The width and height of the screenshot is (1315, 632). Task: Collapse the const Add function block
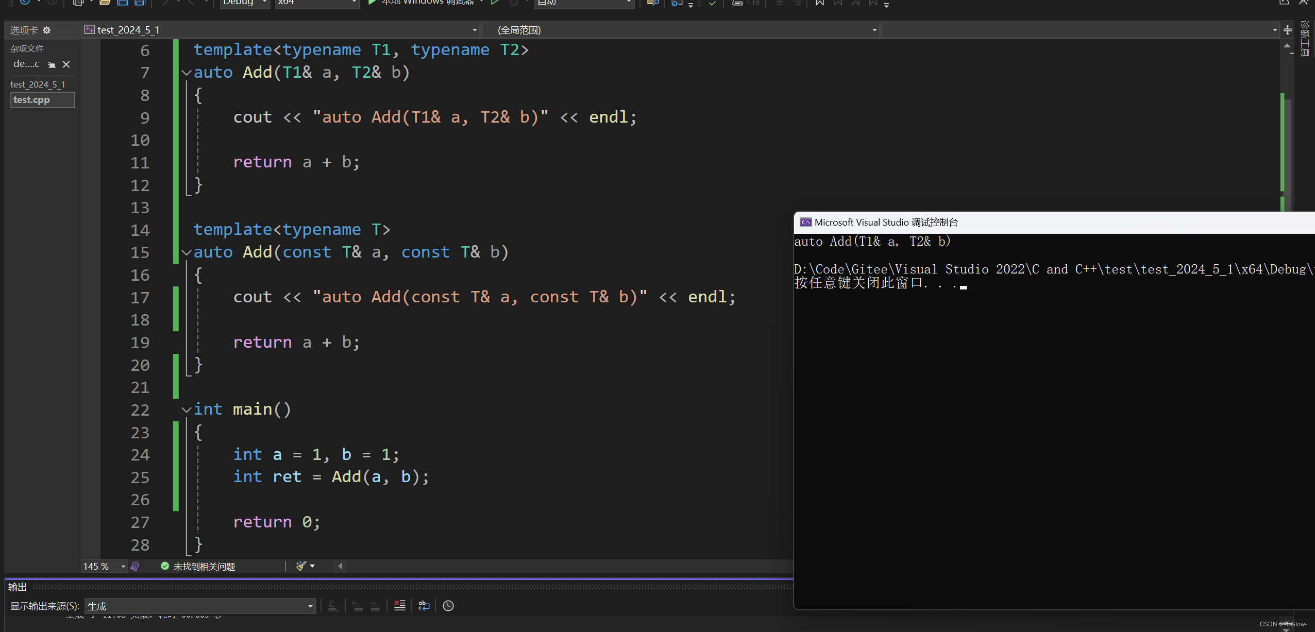tap(187, 252)
